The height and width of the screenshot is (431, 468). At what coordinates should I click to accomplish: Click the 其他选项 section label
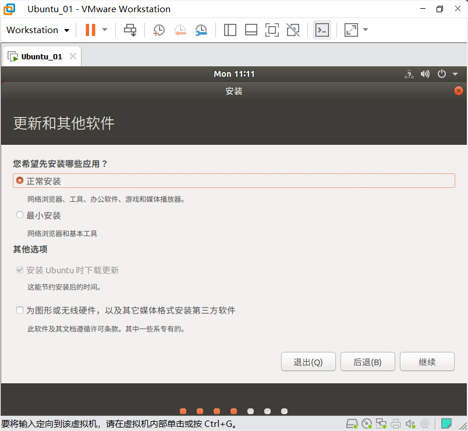pos(30,250)
